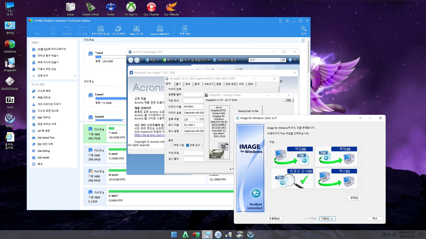426x239 pixels.
Task: Open Convert MBR/GPT in the AOMEI toolbar
Action: (x=160, y=30)
